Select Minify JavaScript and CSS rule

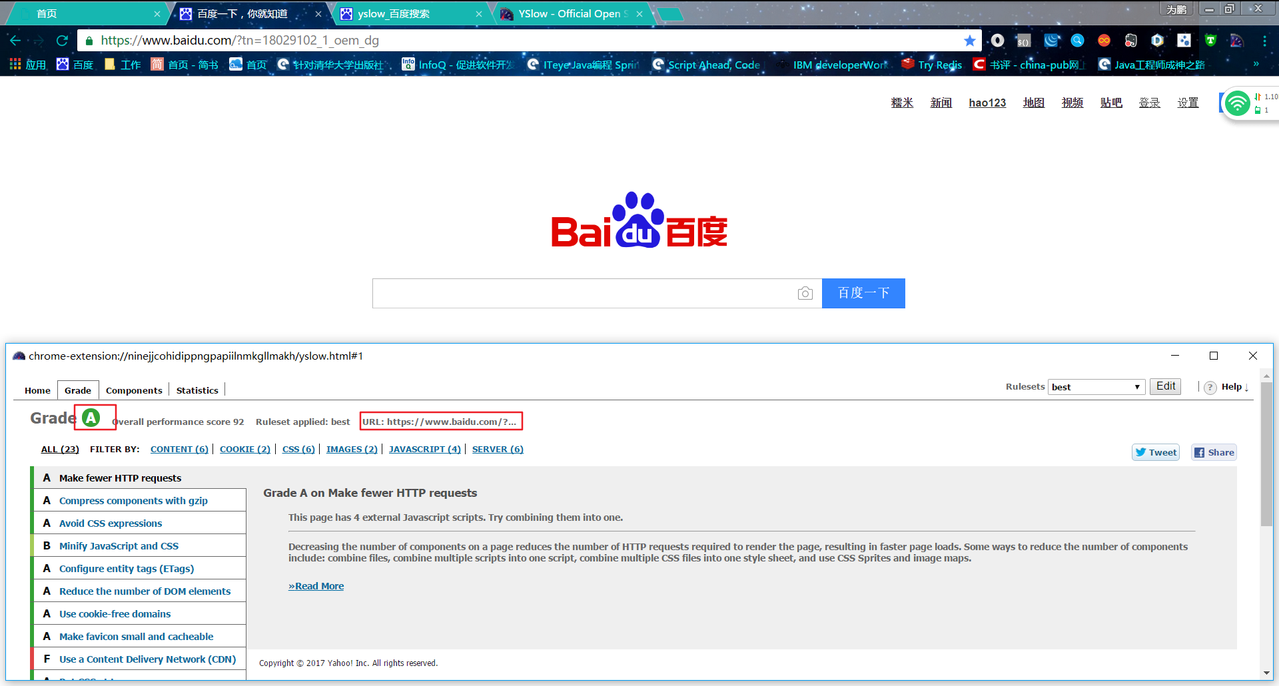pos(139,545)
